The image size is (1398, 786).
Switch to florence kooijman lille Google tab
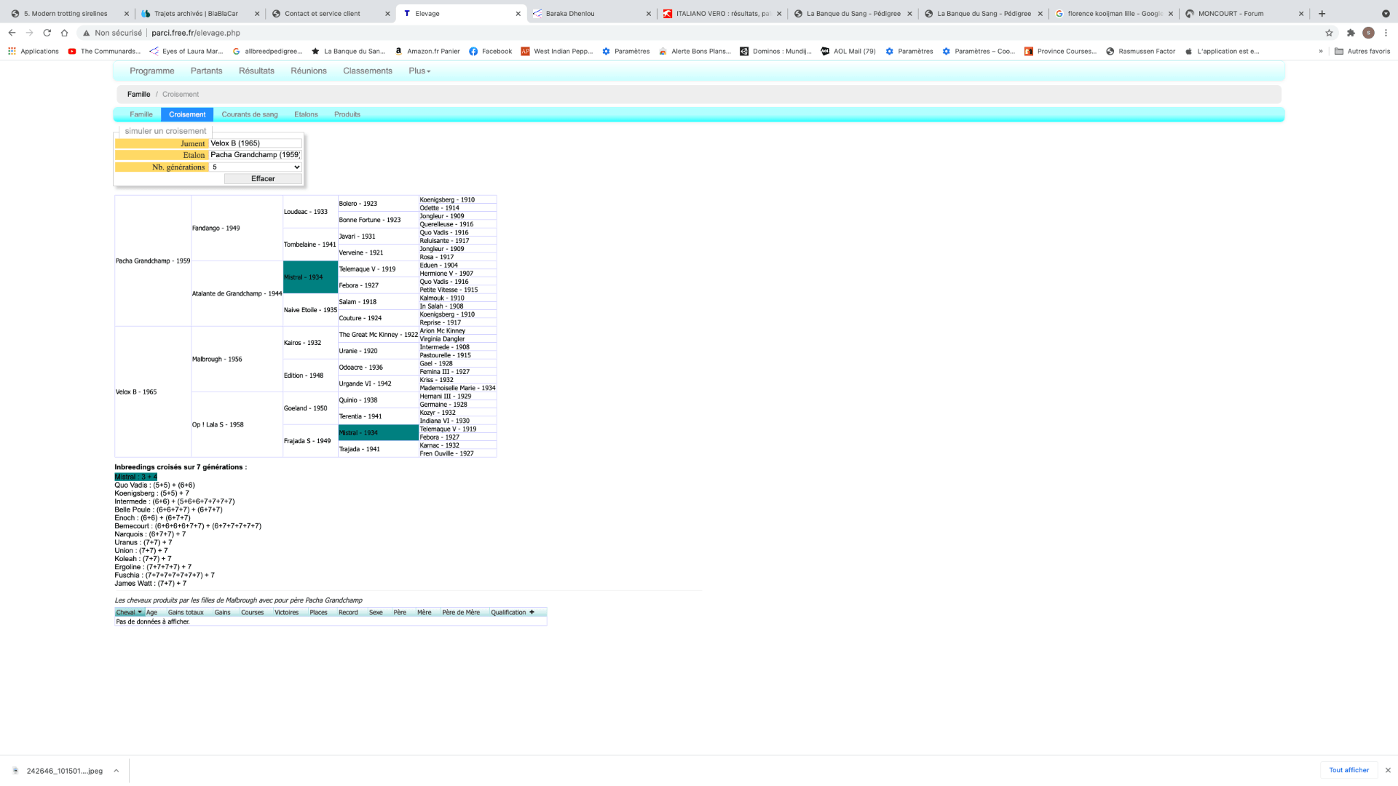tap(1114, 14)
